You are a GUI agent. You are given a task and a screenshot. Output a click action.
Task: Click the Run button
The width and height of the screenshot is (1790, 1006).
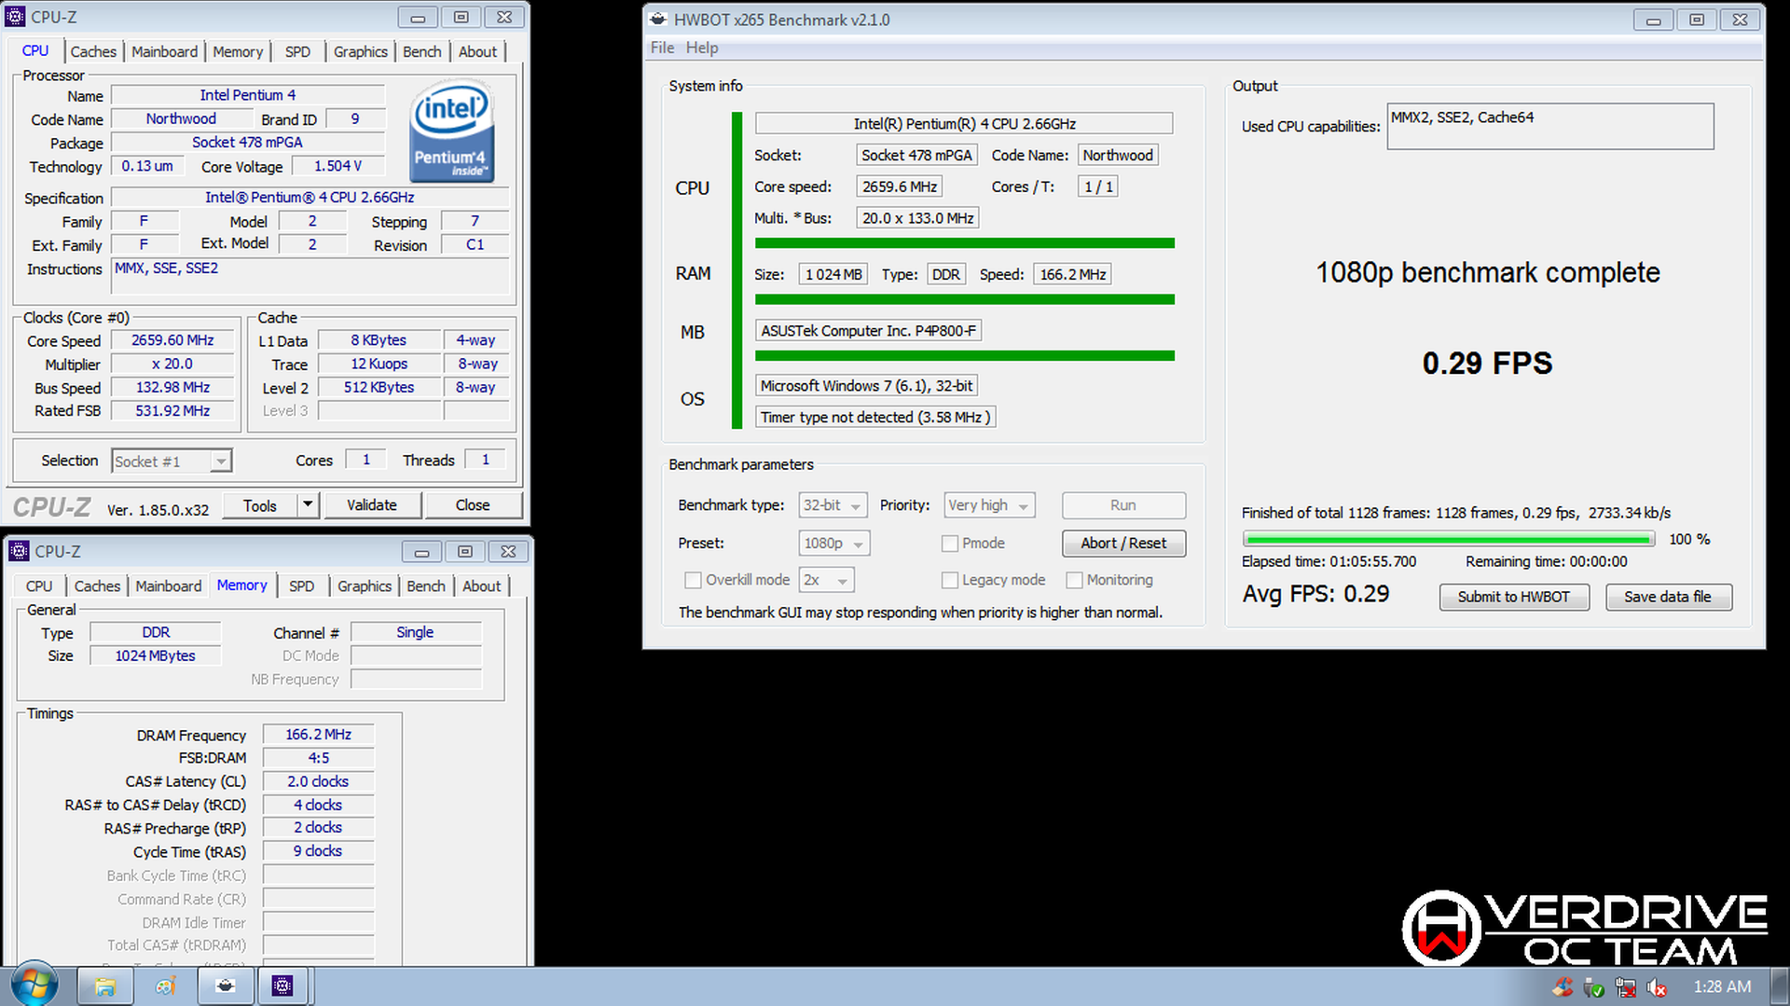point(1123,505)
